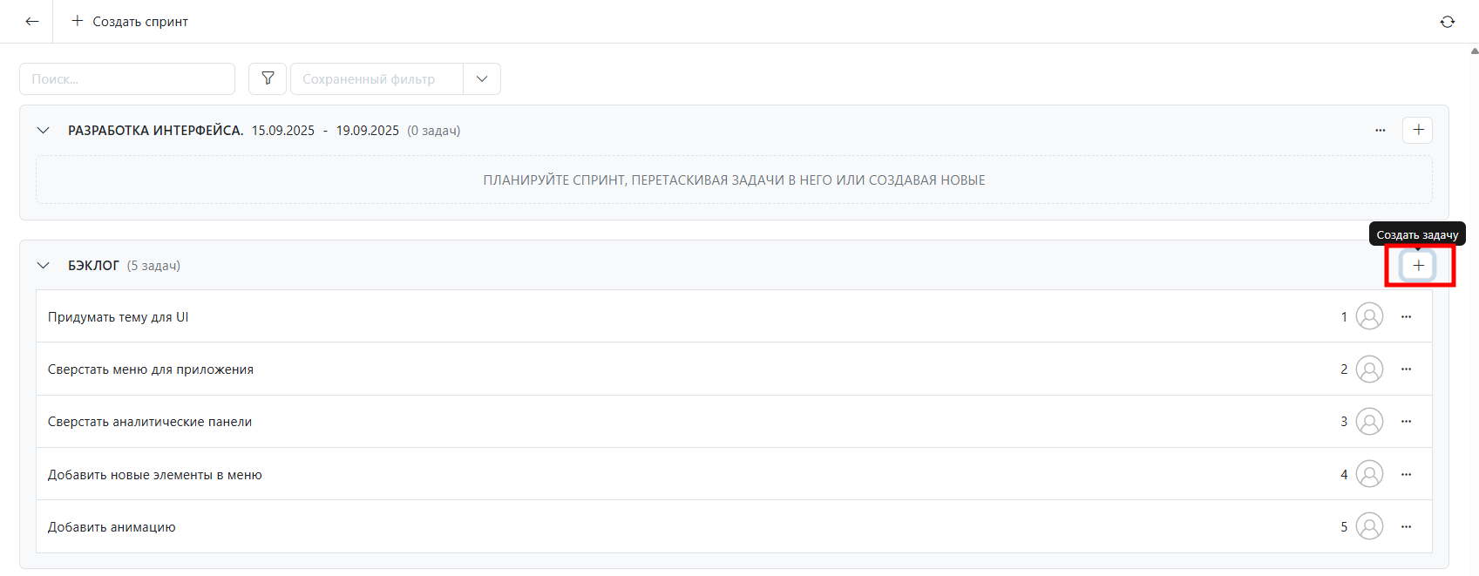Open assignee avatar for Сверстать меню для приложения
This screenshot has width=1479, height=576.
1369,369
